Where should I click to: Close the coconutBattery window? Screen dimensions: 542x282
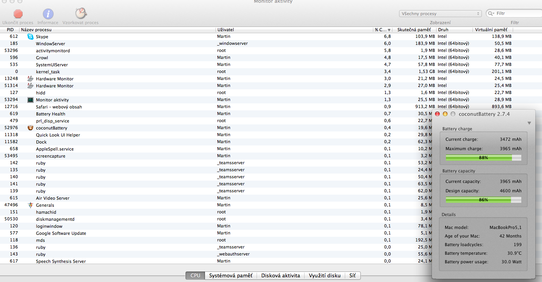437,114
